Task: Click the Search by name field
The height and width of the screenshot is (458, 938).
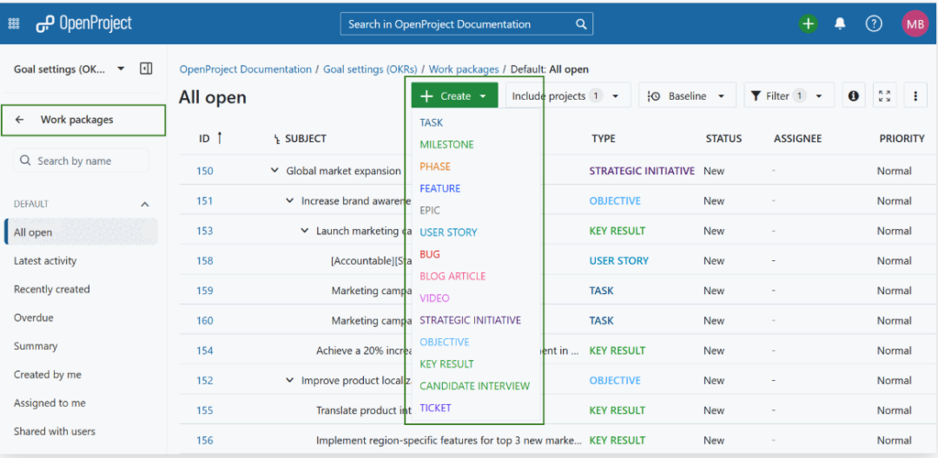Action: coord(87,160)
